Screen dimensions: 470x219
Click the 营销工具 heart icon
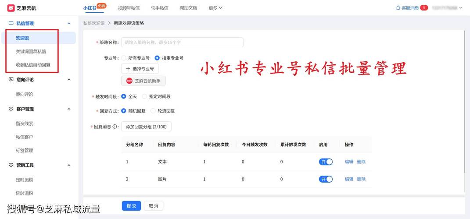[x=11, y=165]
